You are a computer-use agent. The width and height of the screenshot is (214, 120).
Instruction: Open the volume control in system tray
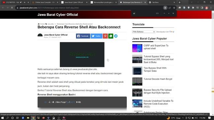pos(196,118)
